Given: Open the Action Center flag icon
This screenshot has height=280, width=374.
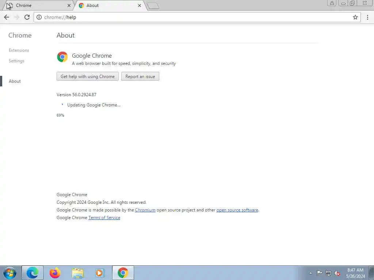Looking at the screenshot, I should click(319, 273).
